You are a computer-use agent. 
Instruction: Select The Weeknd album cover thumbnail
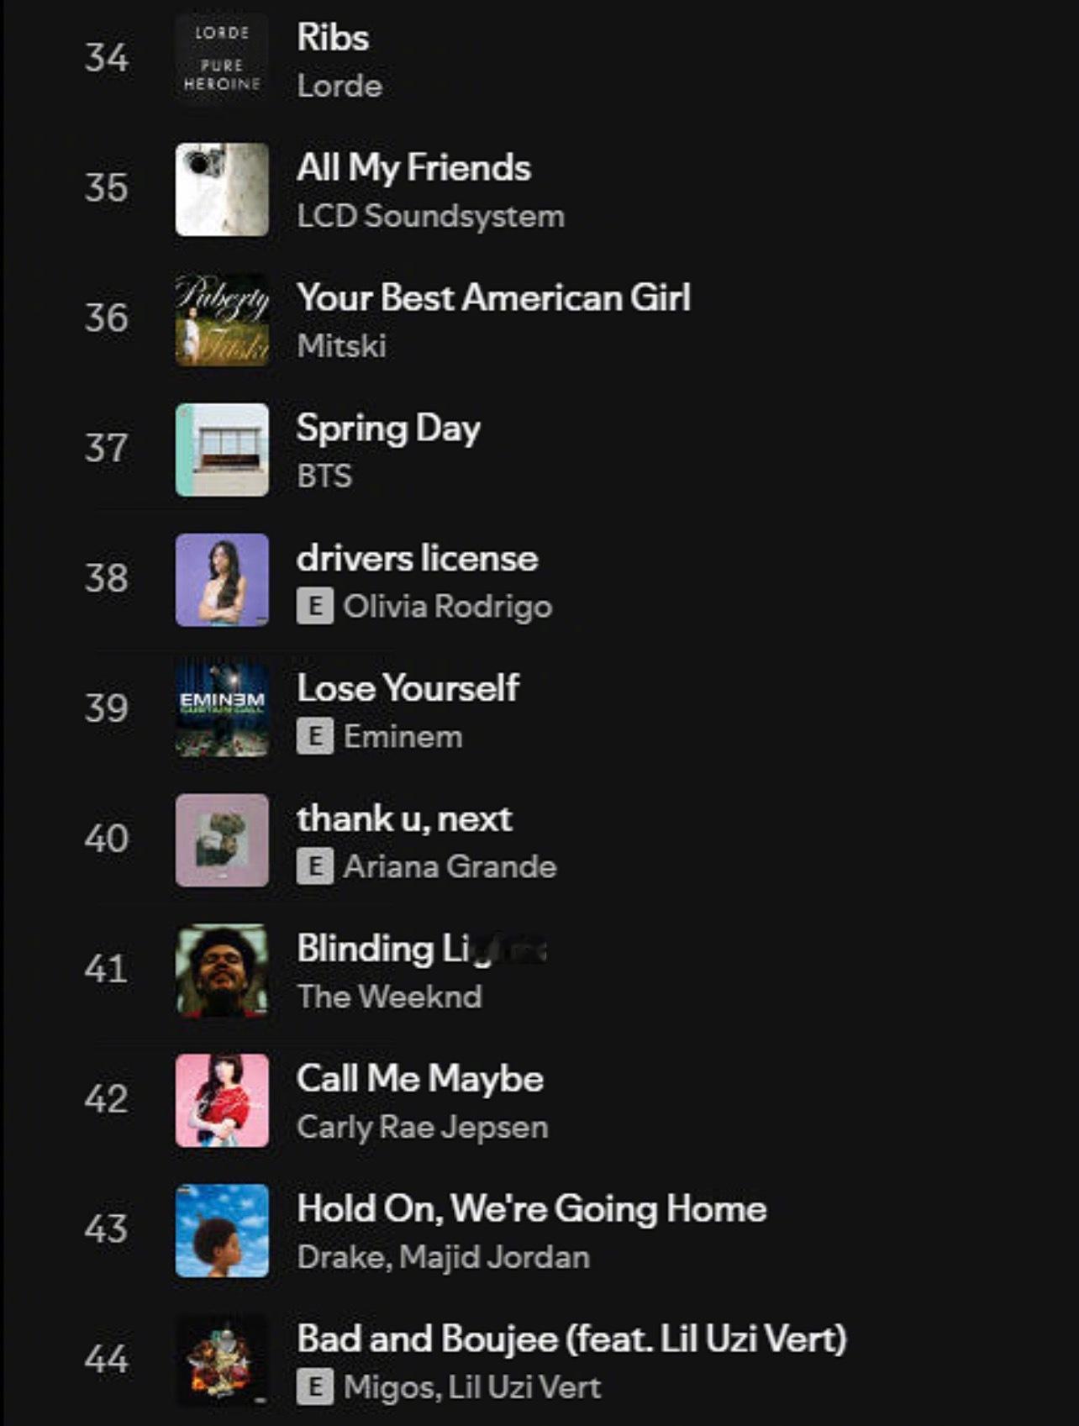click(x=222, y=971)
